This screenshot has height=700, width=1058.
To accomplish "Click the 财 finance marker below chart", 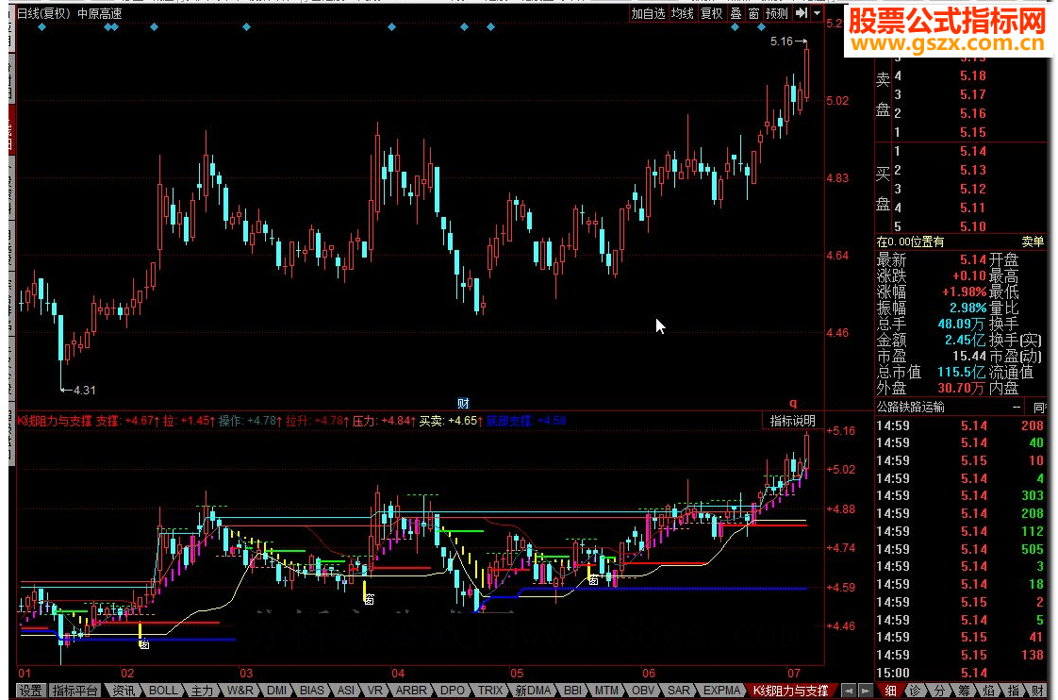I will coord(463,403).
